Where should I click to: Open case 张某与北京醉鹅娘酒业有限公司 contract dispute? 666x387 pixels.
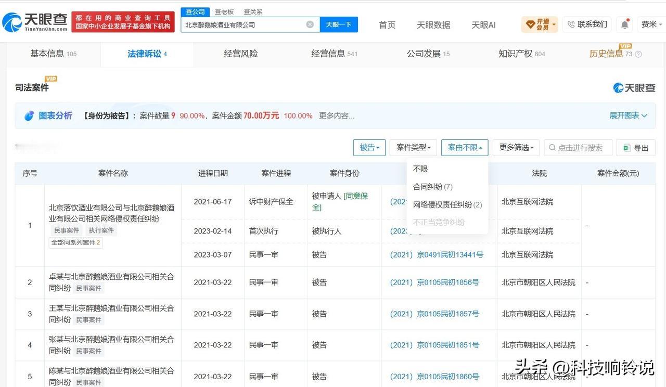[x=111, y=344]
